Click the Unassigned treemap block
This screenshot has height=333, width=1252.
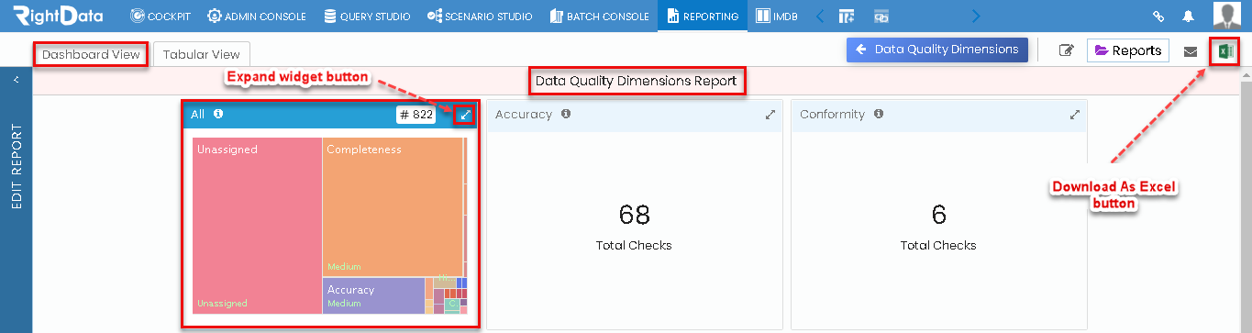257,226
